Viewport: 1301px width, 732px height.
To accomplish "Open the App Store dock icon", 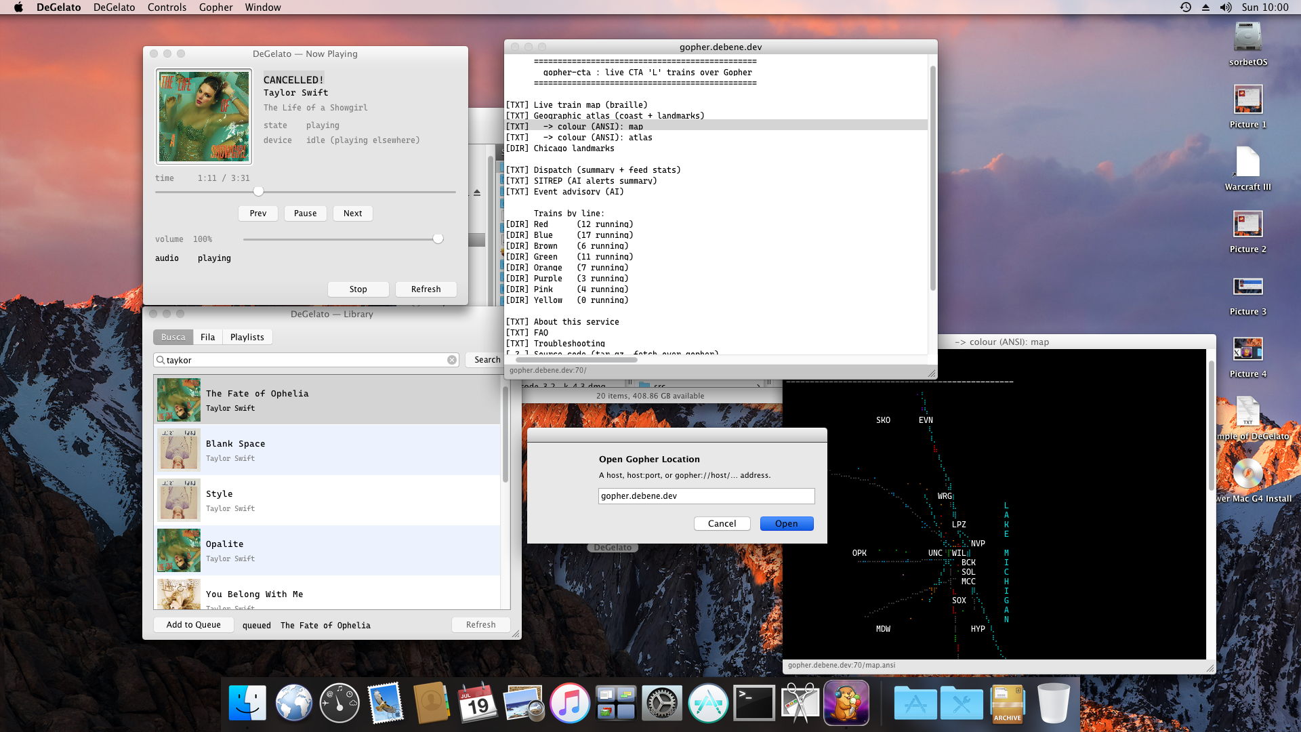I will pos(708,703).
